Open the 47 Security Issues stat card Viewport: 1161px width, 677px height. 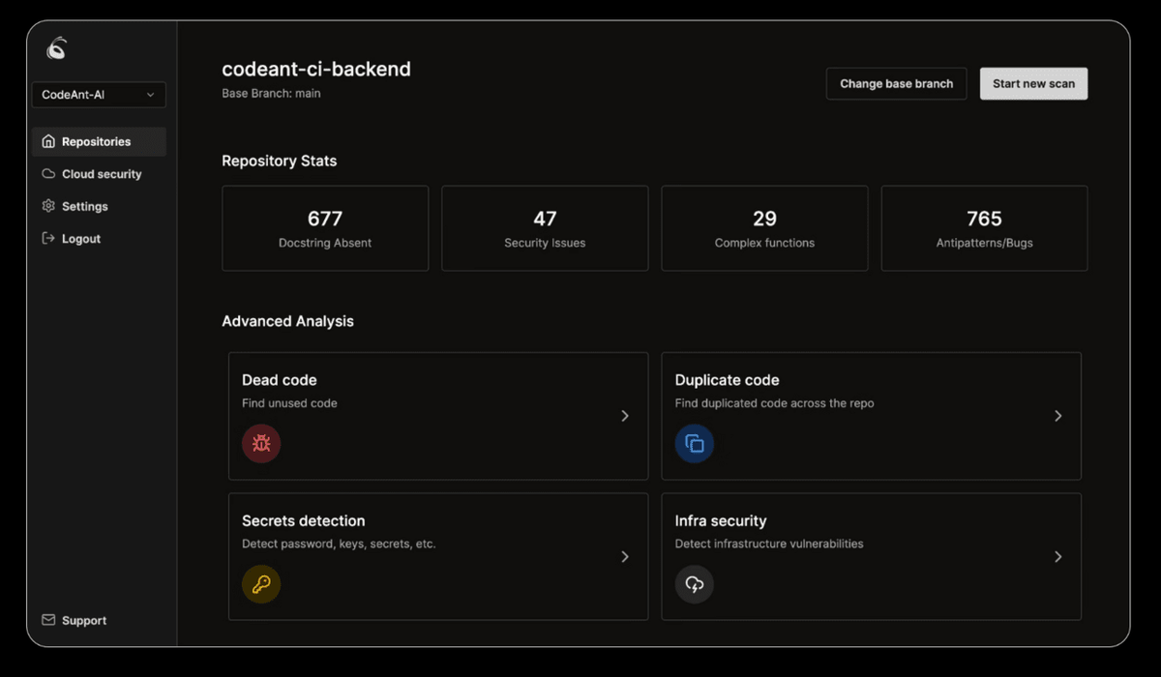tap(545, 228)
